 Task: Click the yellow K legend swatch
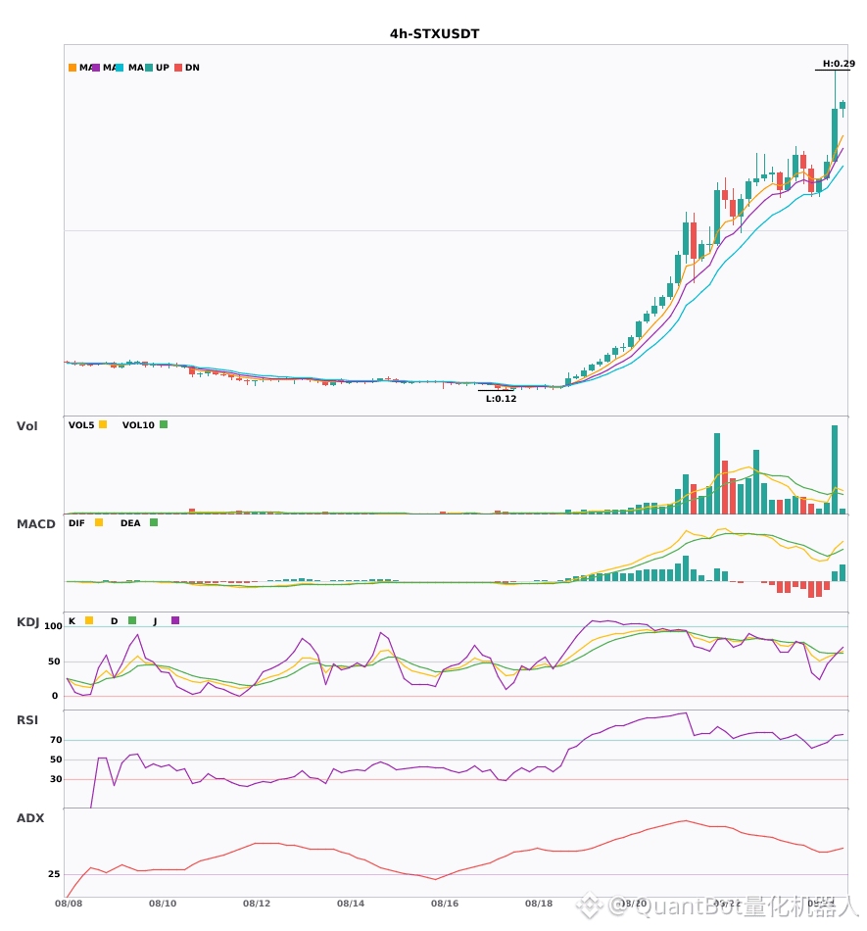coord(89,620)
